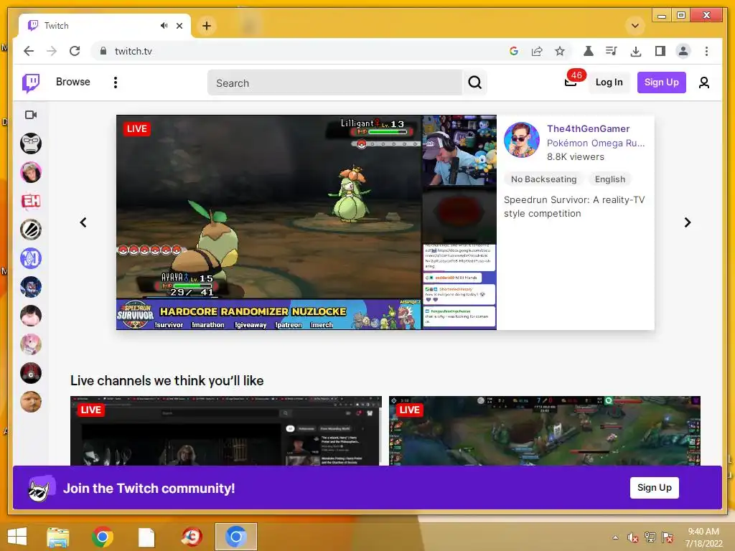
Task: Share this page icon
Action: [537, 51]
